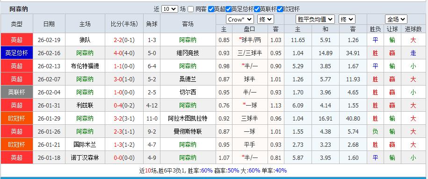The height and width of the screenshot is (179, 428).
Task: Click the 日期 column header
Action: 49,24
